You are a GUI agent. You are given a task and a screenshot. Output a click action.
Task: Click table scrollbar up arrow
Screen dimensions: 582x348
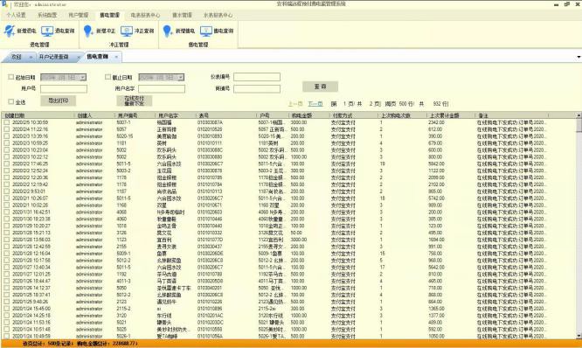tap(579, 115)
